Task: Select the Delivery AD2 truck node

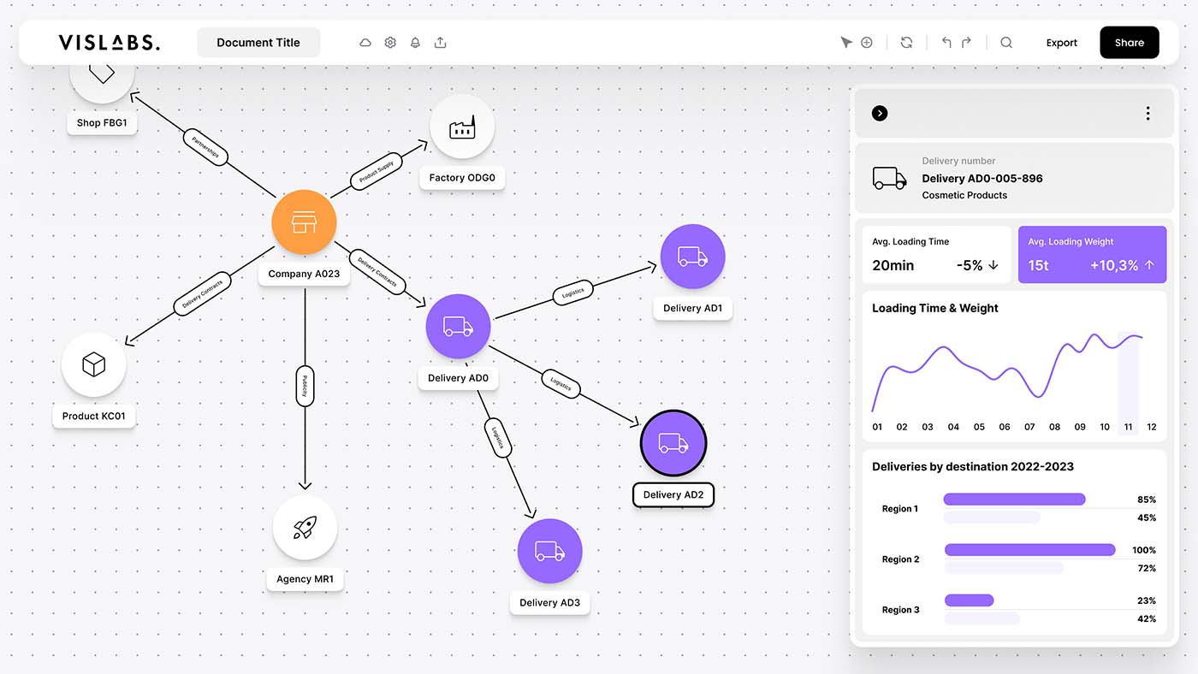Action: [x=673, y=443]
